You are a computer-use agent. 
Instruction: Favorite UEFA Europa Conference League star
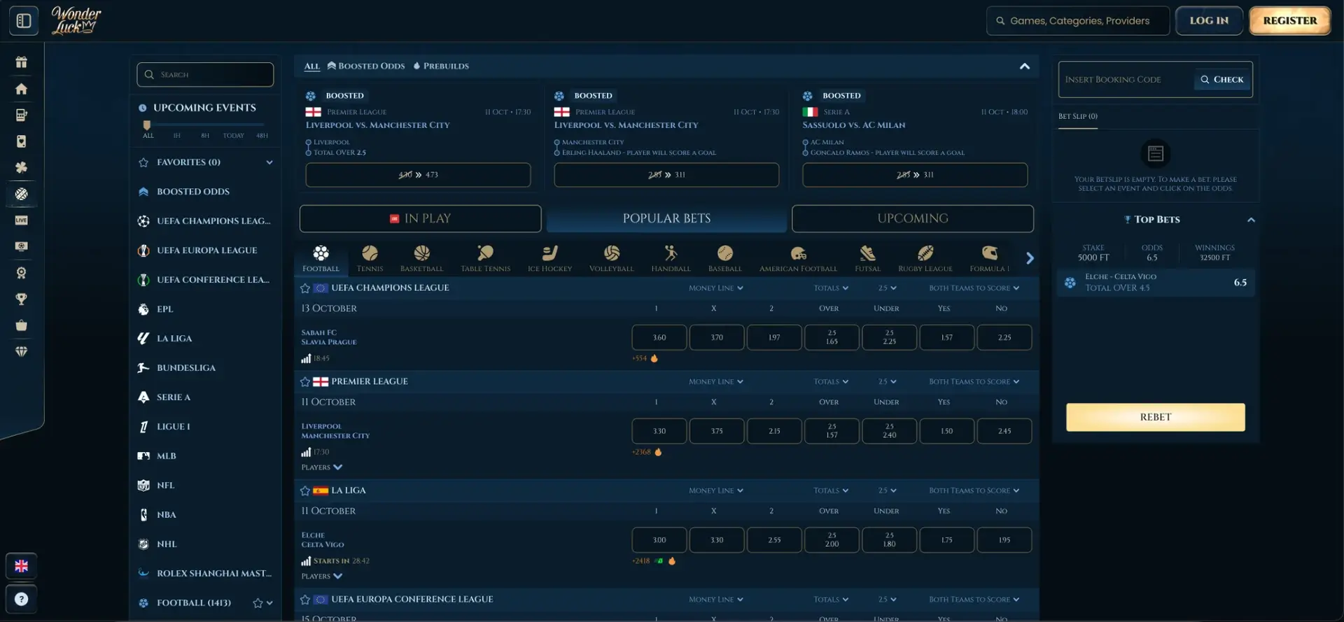[305, 600]
